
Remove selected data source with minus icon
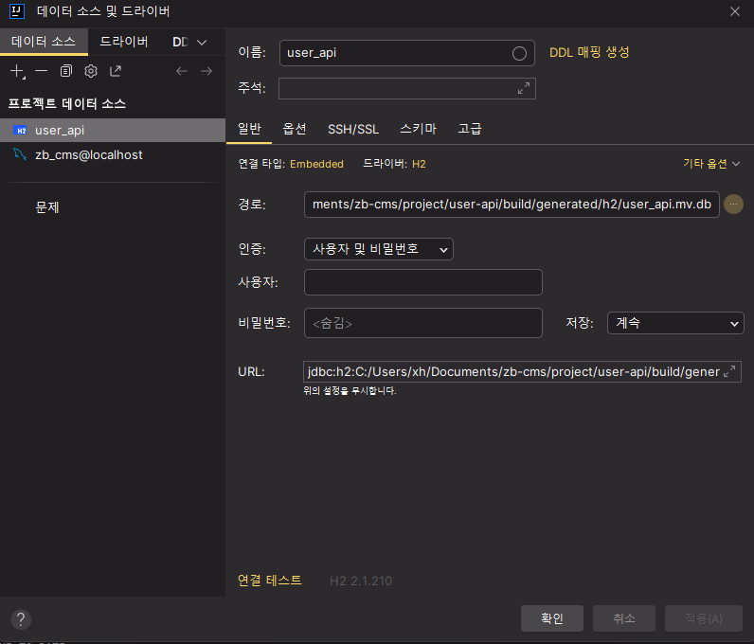[x=42, y=71]
